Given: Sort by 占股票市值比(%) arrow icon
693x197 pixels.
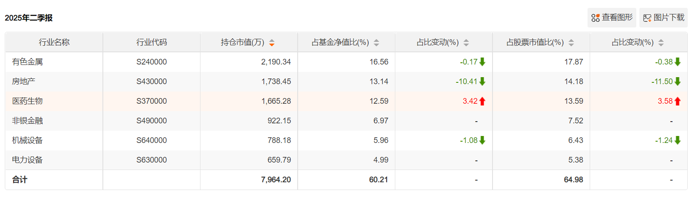Looking at the screenshot, I should coord(571,43).
